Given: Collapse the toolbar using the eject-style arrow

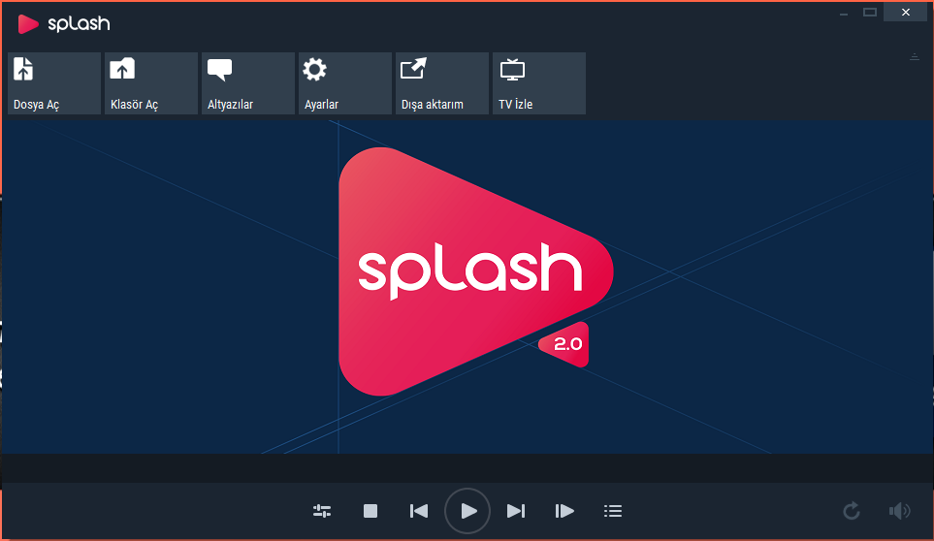Looking at the screenshot, I should 915,57.
